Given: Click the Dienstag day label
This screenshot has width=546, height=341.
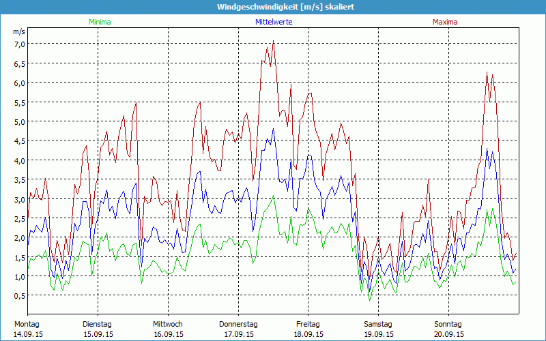Looking at the screenshot, I should click(97, 325).
